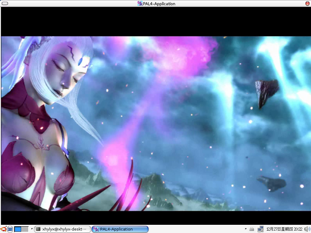Click the PAL4 window title icon

pos(140,3)
